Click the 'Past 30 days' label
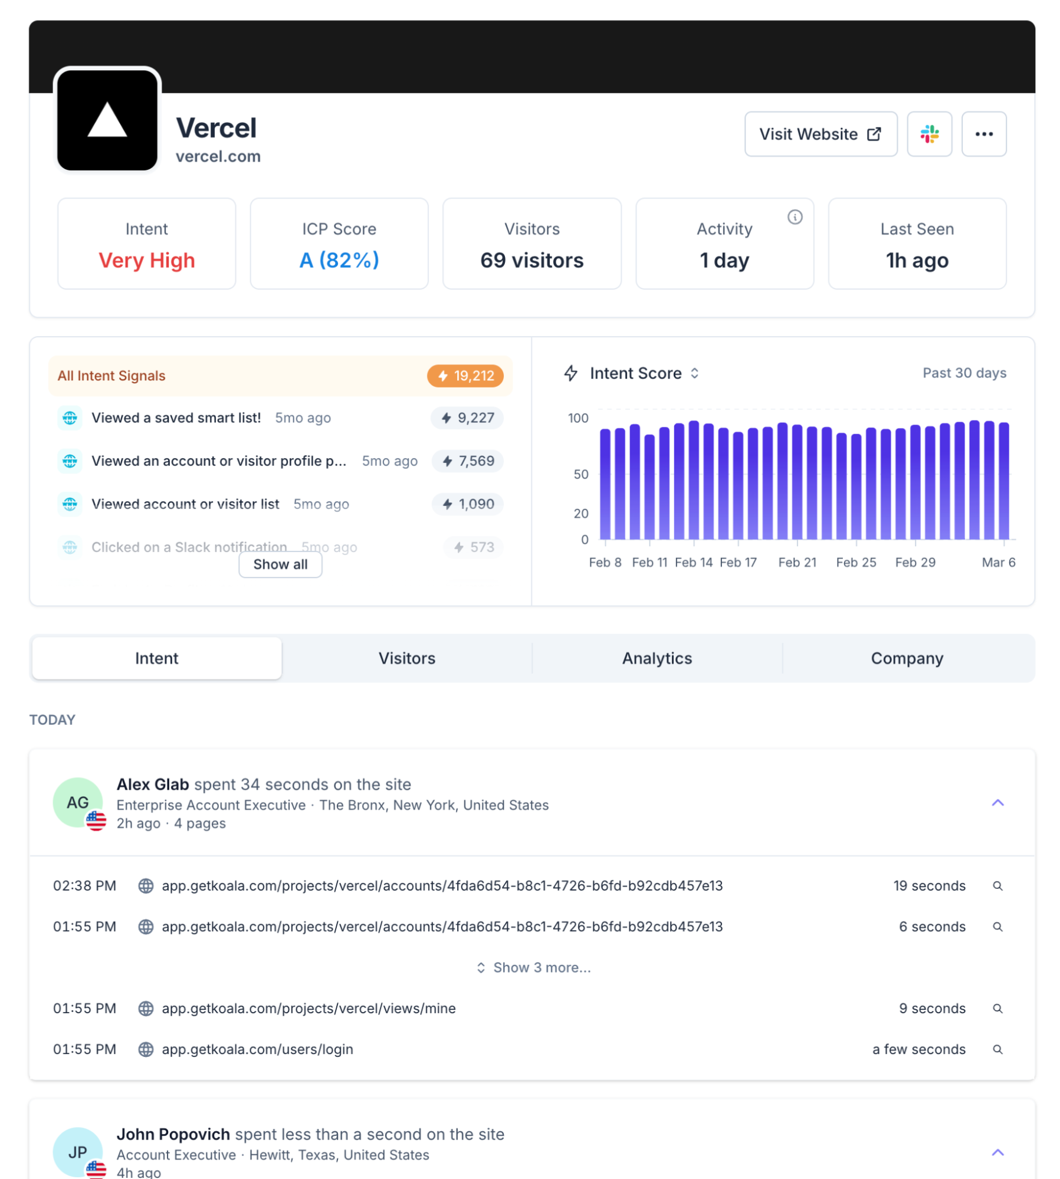Screen dimensions: 1060x1179 coord(964,373)
